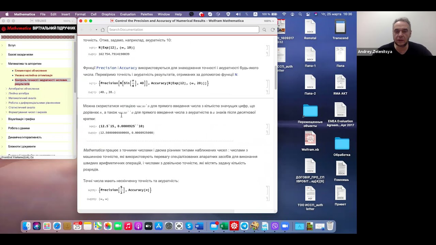Click the documentation search magnifier icon

click(x=264, y=30)
